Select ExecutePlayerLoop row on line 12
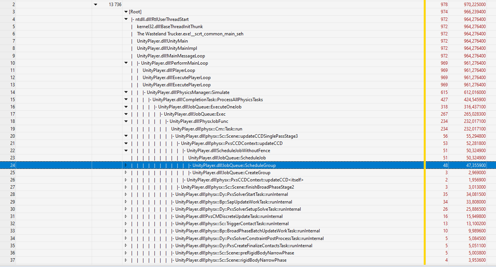 click(248, 78)
